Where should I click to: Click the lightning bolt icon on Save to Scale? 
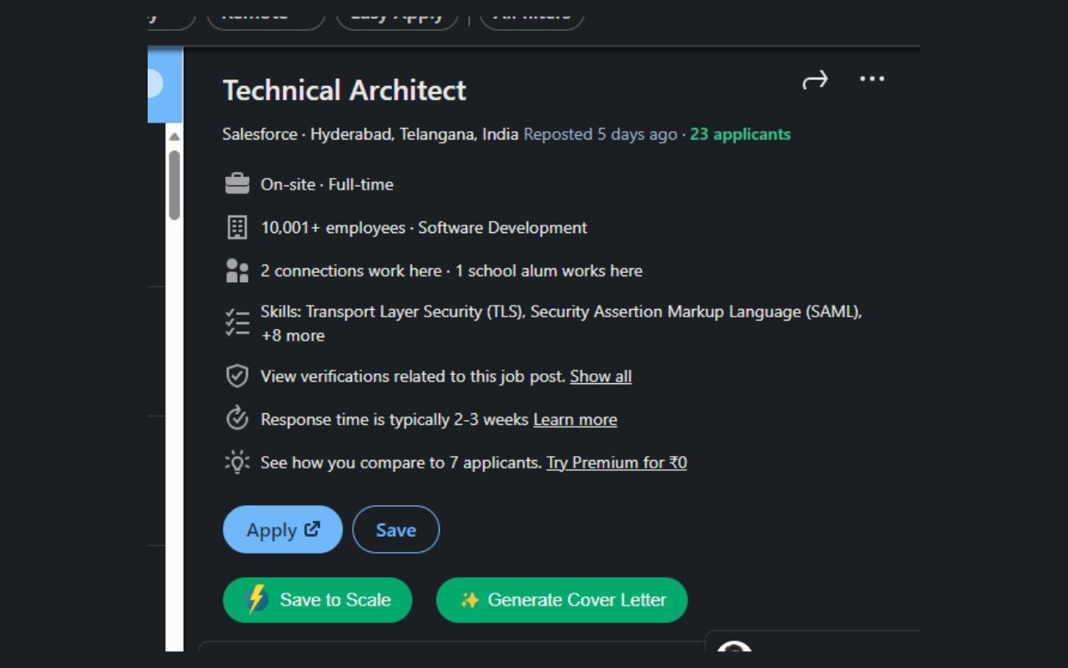pos(257,600)
